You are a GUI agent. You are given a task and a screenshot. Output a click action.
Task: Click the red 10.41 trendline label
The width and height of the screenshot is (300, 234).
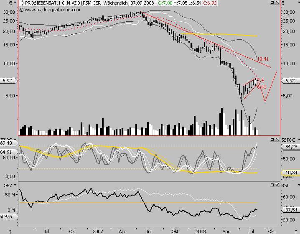coord(263,59)
